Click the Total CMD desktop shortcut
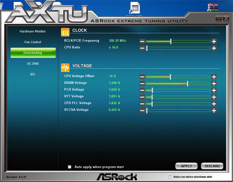 point(134,9)
